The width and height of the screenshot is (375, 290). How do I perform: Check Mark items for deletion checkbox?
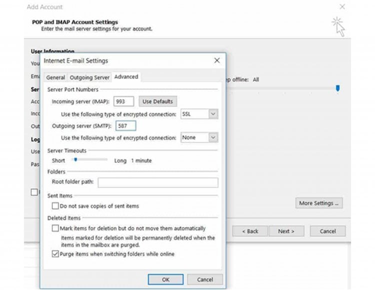(x=55, y=228)
